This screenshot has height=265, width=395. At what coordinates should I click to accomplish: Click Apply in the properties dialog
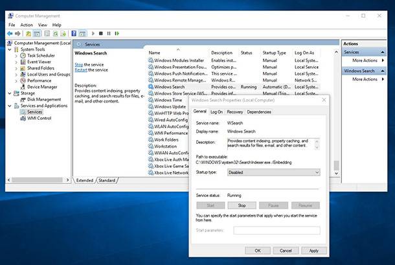(314, 251)
